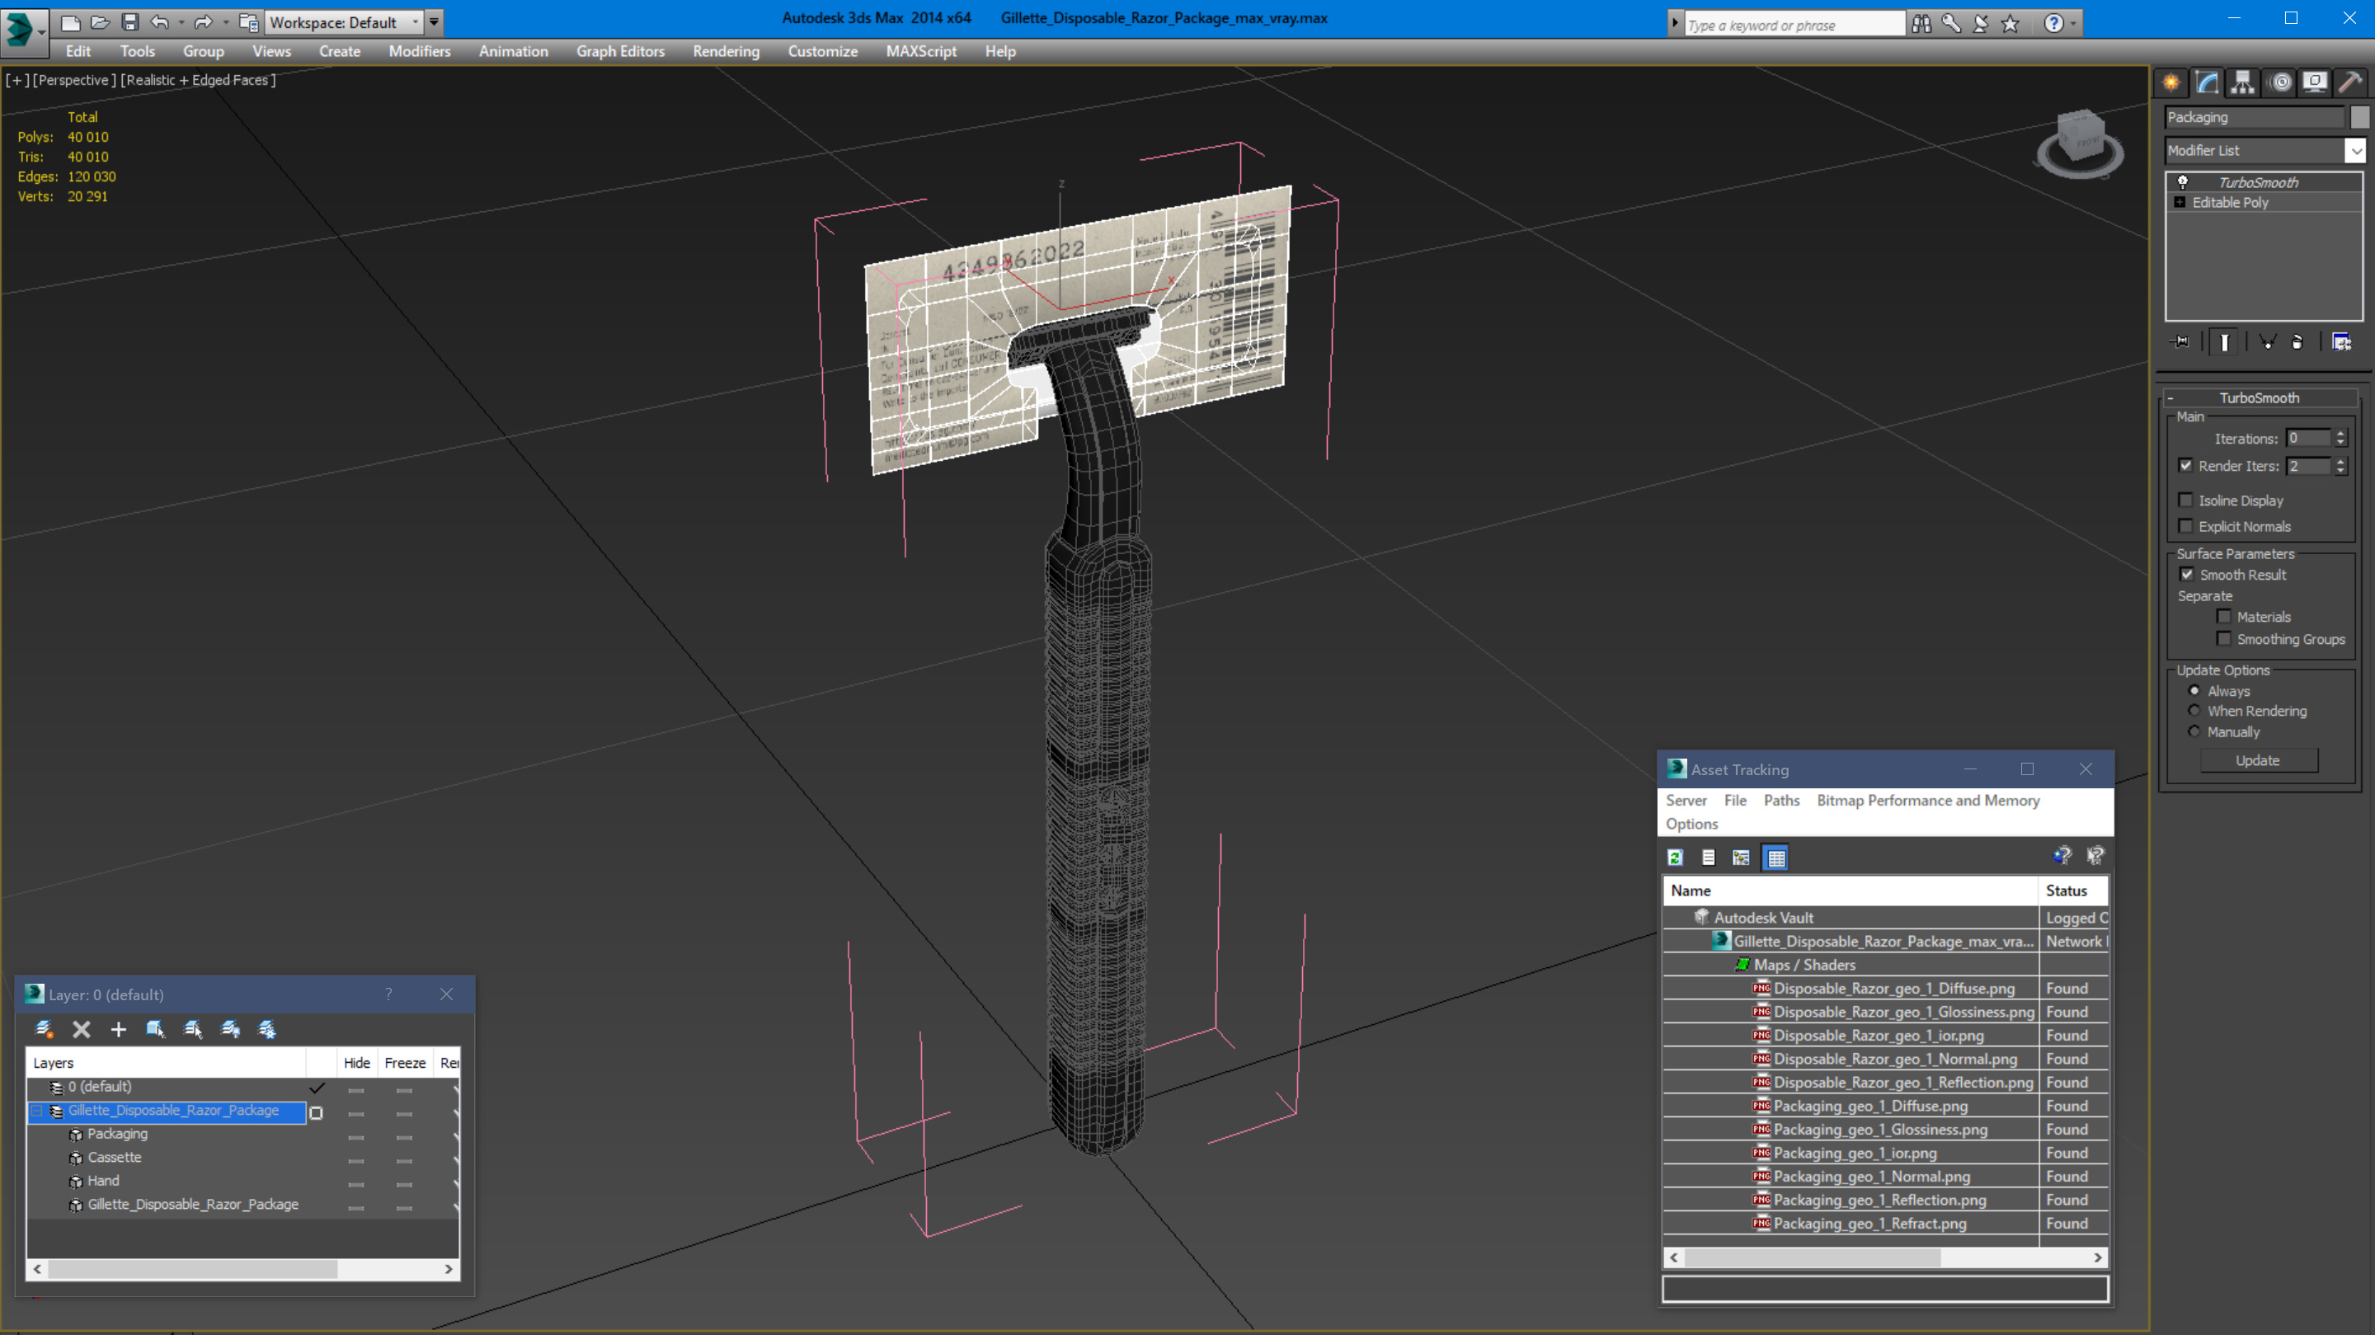Screen dimensions: 2375x1335
Task: Toggle Smooth Result checkbox
Action: click(x=2187, y=575)
